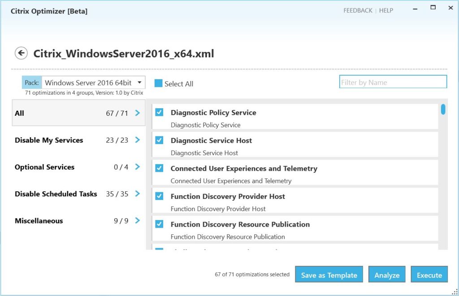Screen dimensions: 459x296
Task: Select the Optional Services group
Action: (x=78, y=167)
